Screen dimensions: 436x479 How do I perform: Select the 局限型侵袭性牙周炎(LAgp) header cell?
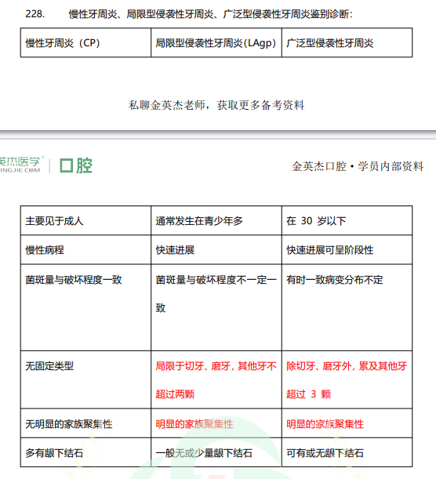pyautogui.click(x=216, y=43)
